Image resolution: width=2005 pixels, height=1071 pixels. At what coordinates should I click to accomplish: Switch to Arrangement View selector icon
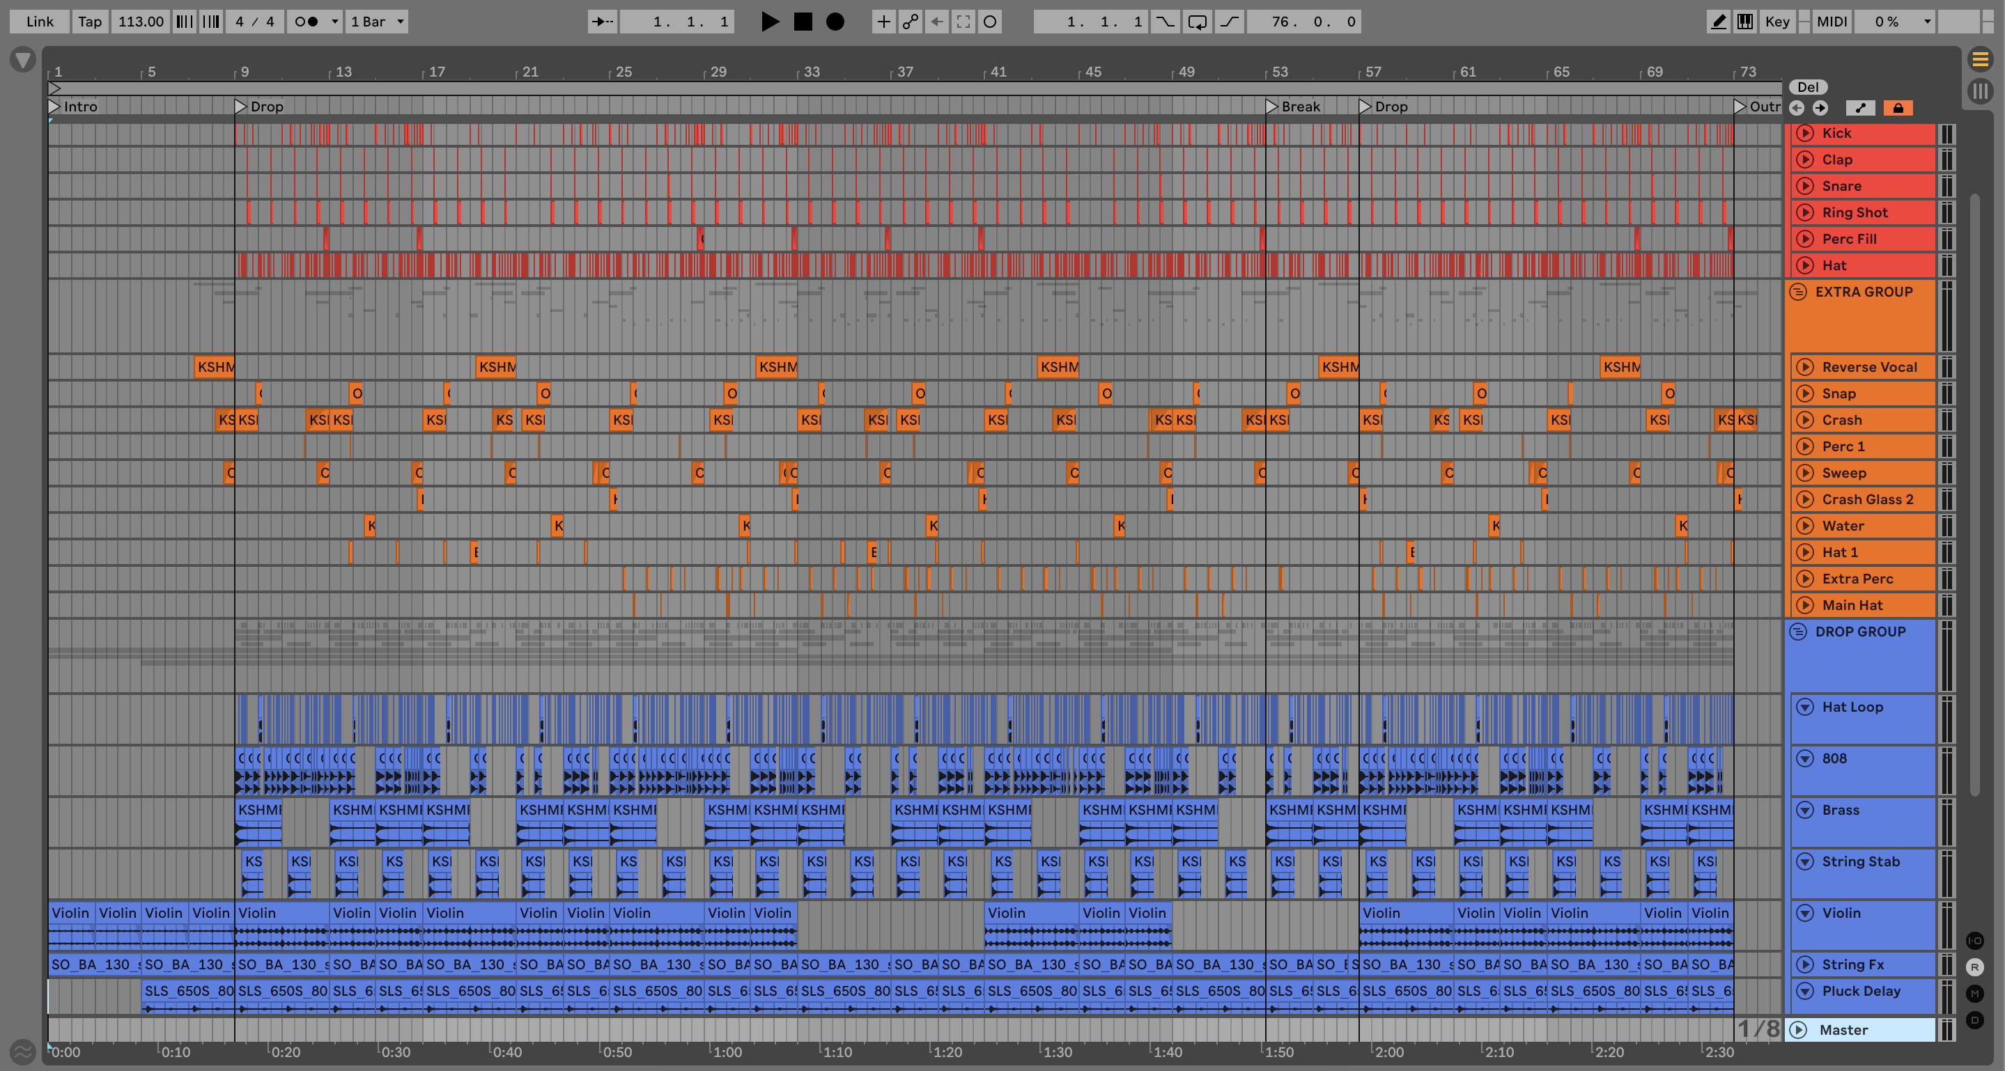(x=1980, y=58)
